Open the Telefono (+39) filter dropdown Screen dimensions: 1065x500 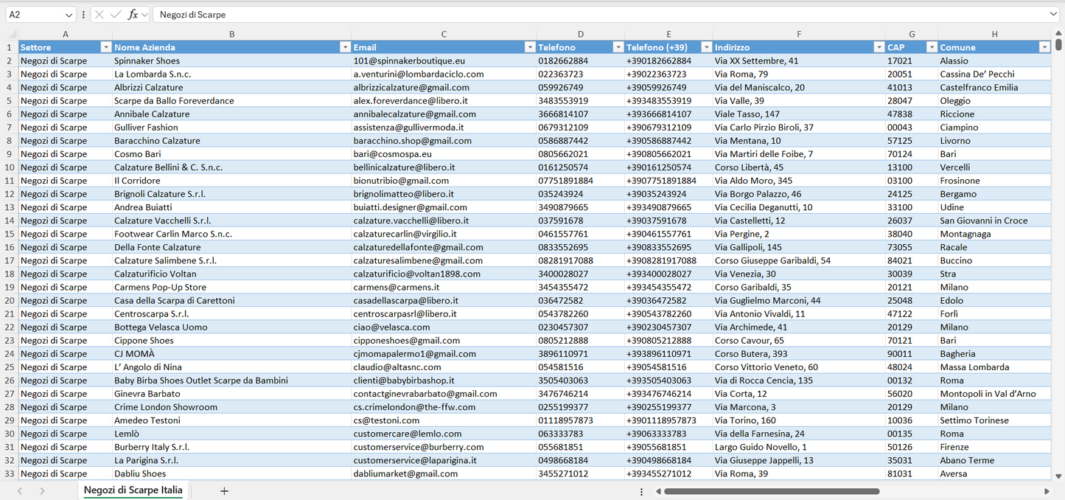(706, 47)
